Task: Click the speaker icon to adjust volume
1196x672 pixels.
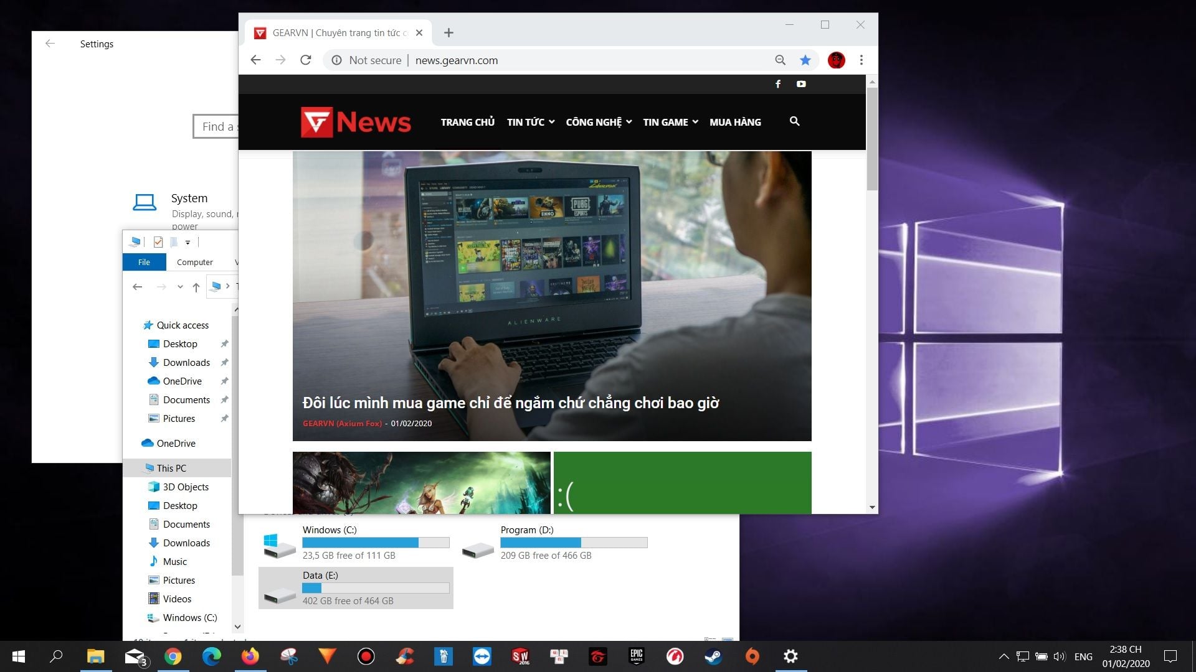Action: click(1059, 656)
